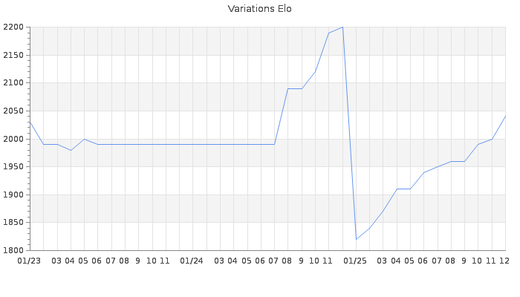Click the 2100 y-axis label
Image resolution: width=520 pixels, height=297 pixels.
14,83
